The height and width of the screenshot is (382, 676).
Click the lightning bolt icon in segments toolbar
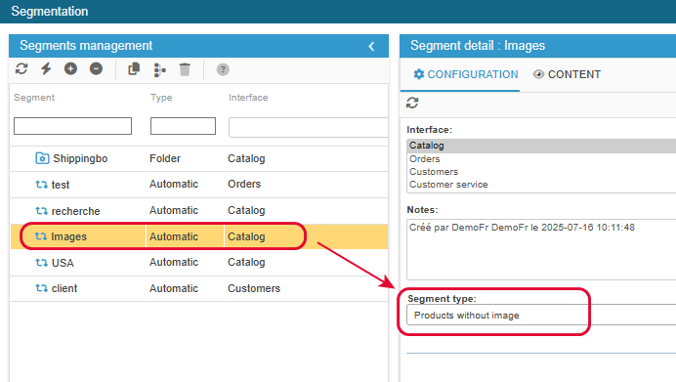(46, 69)
